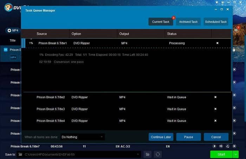Click the green Start button
The width and height of the screenshot is (246, 159).
pyautogui.click(x=221, y=154)
